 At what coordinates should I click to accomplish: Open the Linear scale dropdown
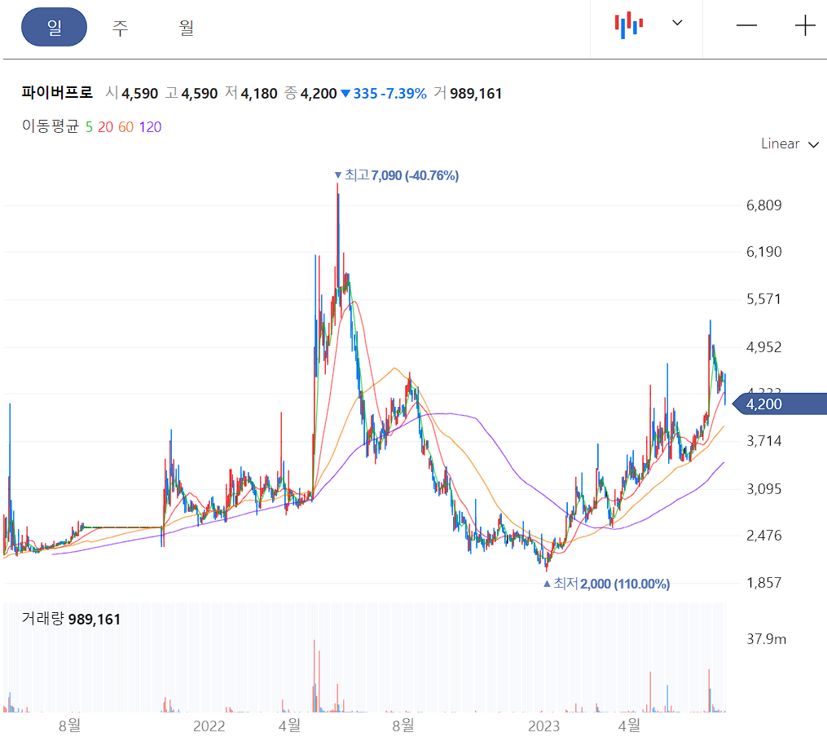(x=789, y=143)
